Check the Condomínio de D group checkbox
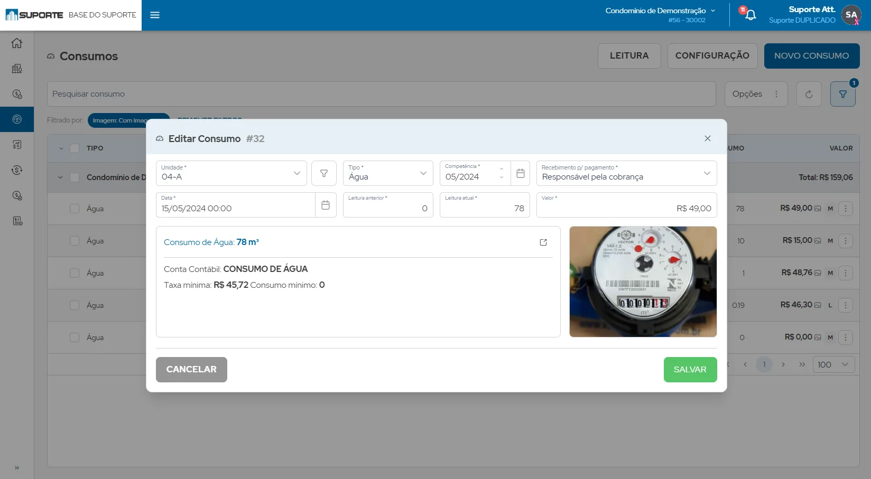871x479 pixels. coord(75,177)
